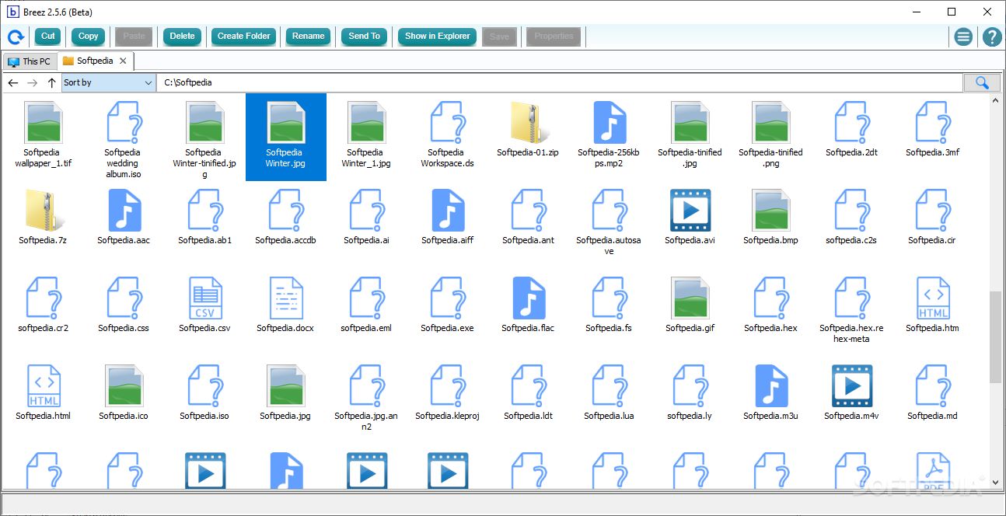
Task: Click the Copy button
Action: coord(89,37)
